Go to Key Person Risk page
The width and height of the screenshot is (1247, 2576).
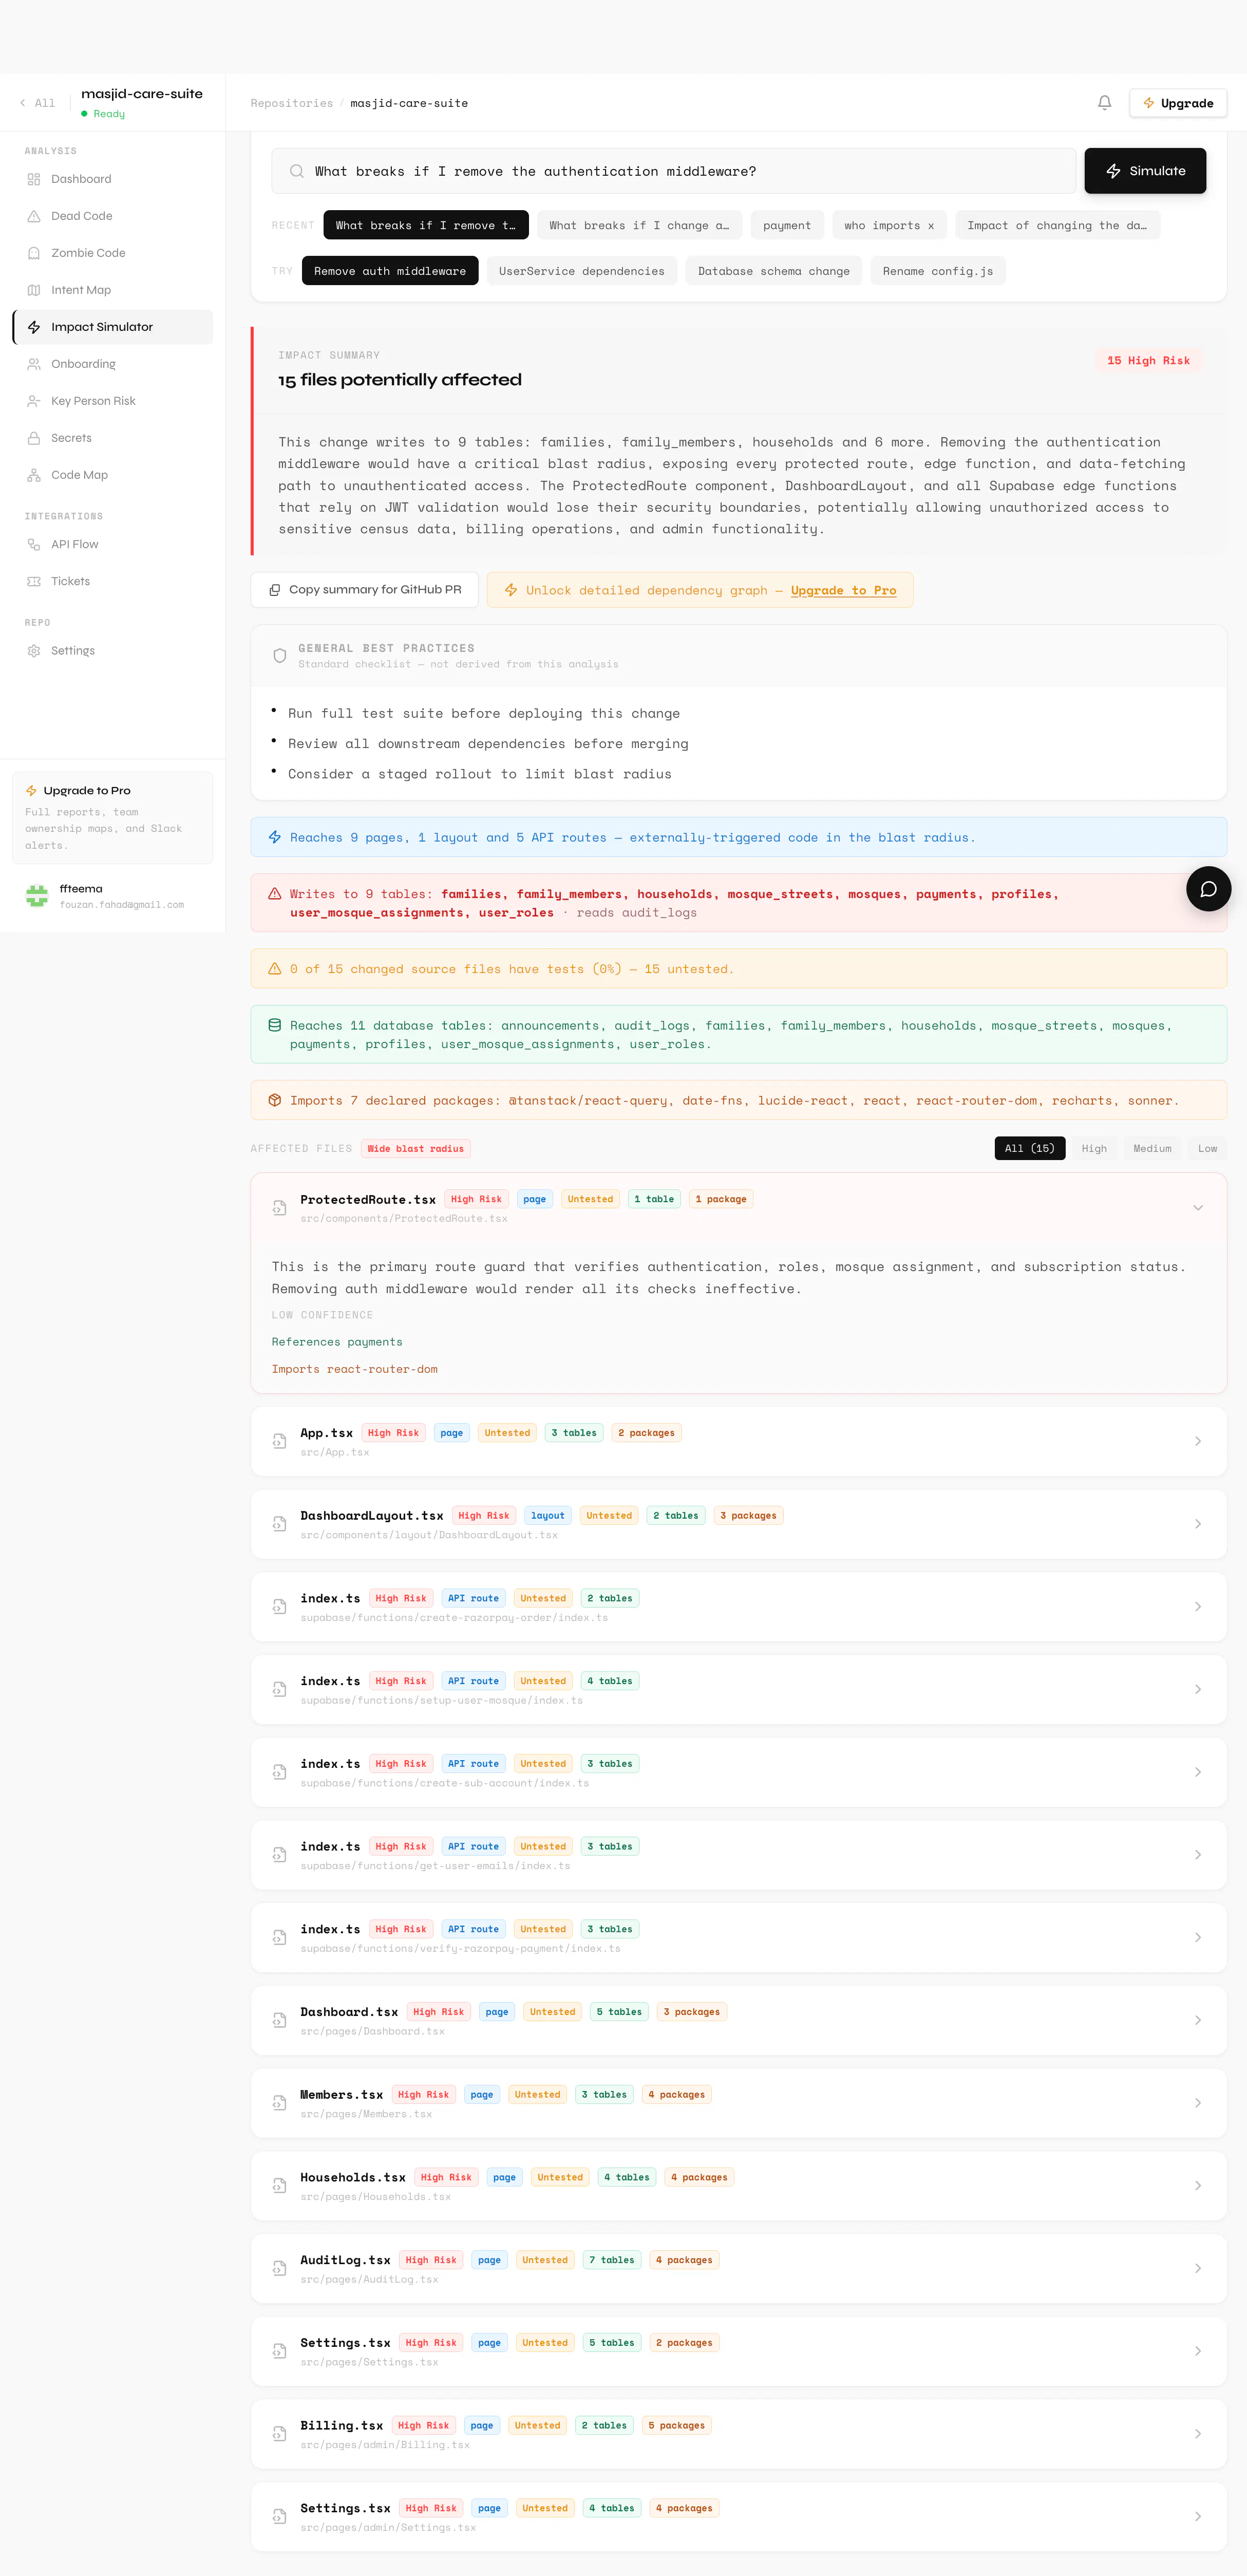pos(113,401)
